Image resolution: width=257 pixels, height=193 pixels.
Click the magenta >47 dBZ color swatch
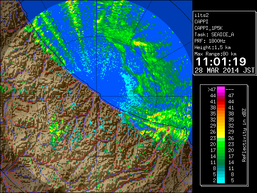click(221, 89)
